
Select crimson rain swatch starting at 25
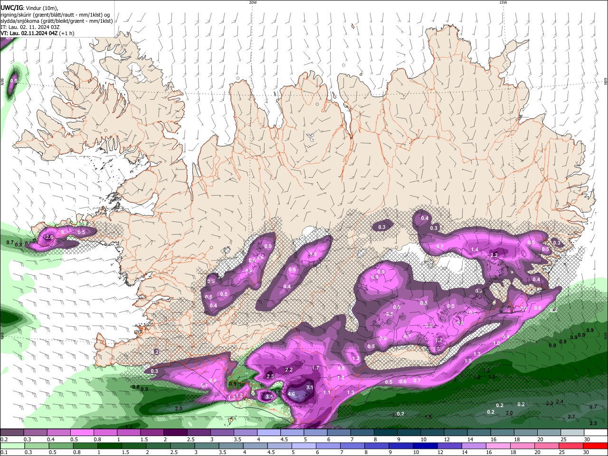pyautogui.click(x=570, y=446)
